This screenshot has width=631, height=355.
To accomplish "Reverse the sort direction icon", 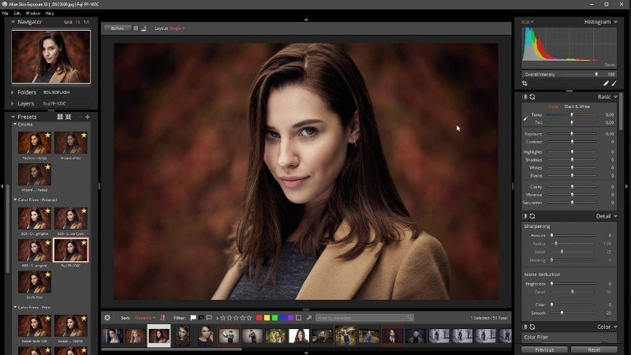I will click(162, 318).
